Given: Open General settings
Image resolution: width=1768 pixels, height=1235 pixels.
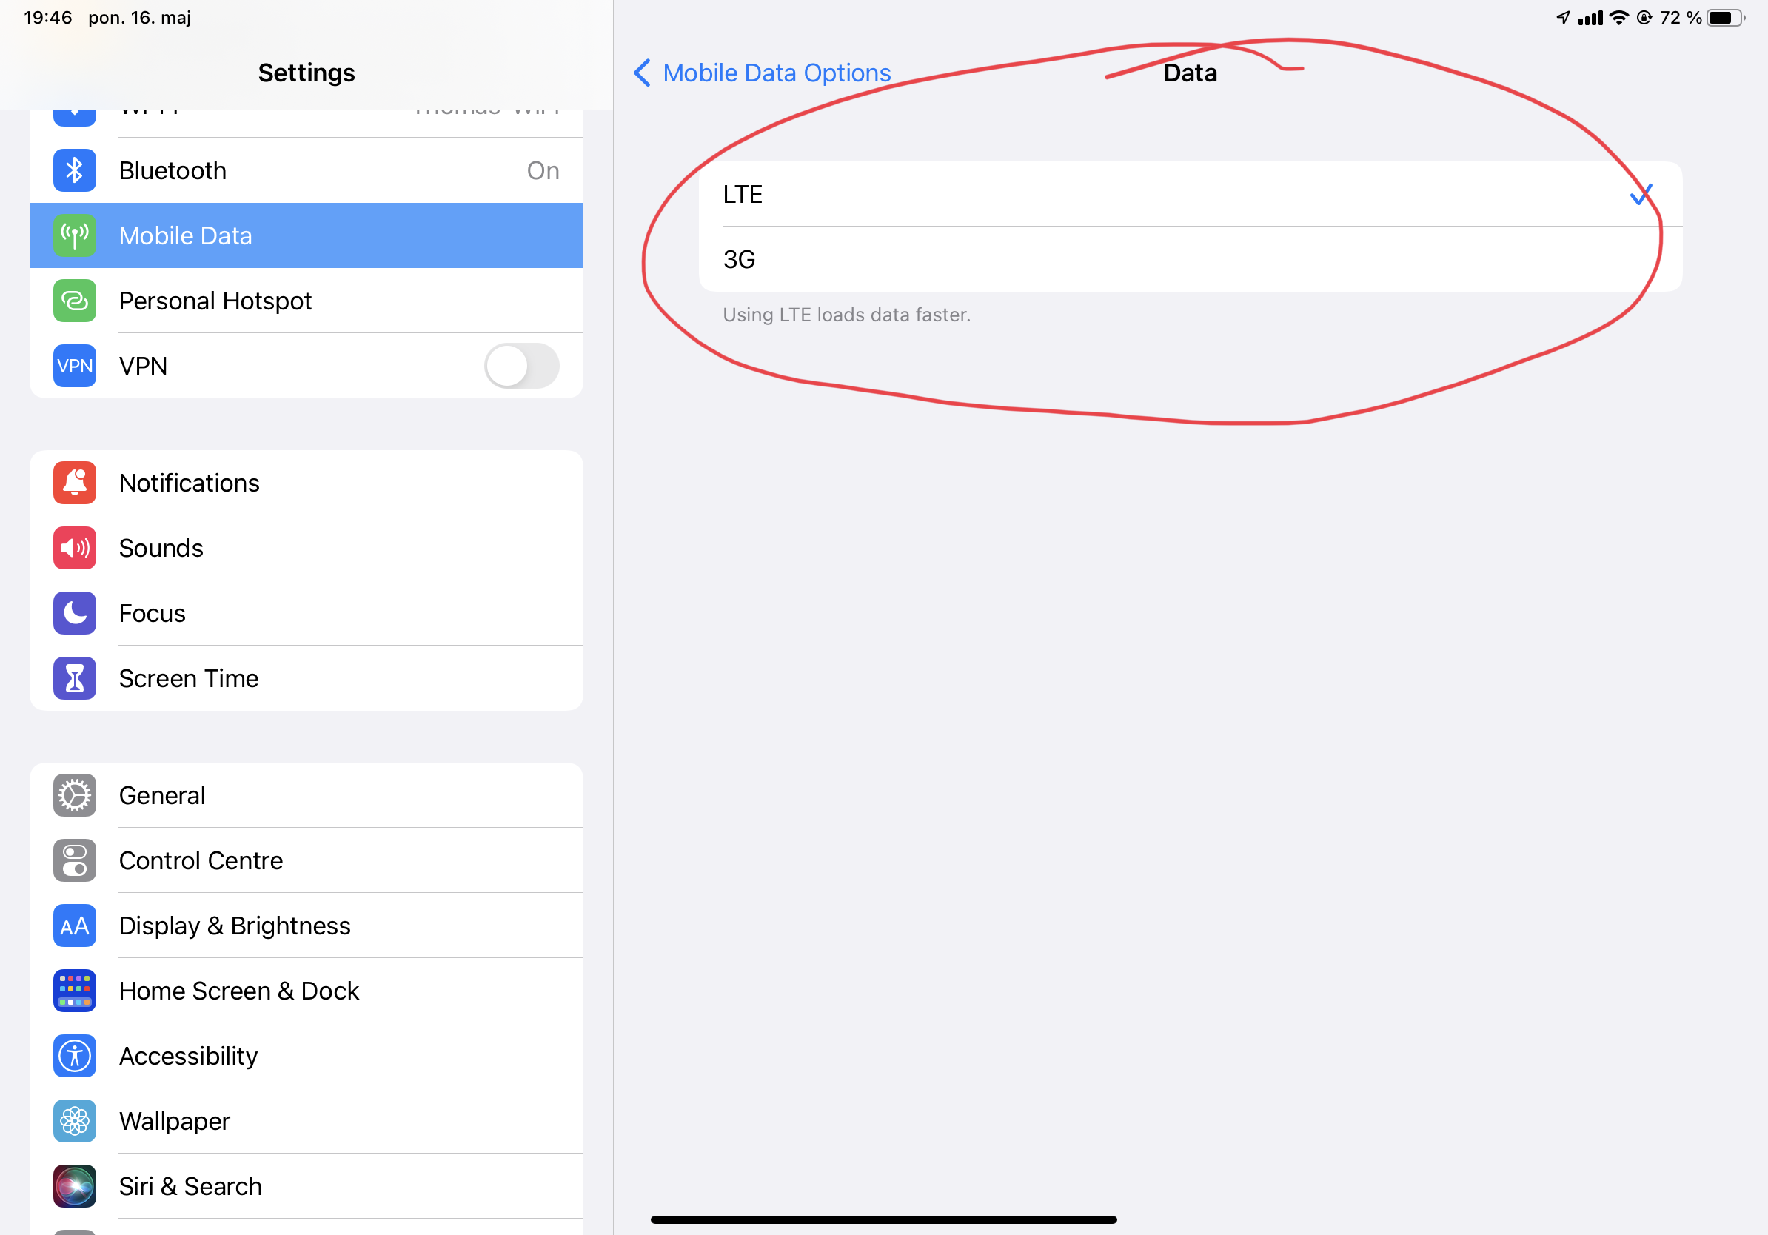Looking at the screenshot, I should (306, 795).
